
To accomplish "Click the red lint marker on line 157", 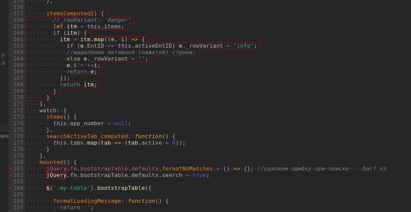I will (x=11, y=14).
